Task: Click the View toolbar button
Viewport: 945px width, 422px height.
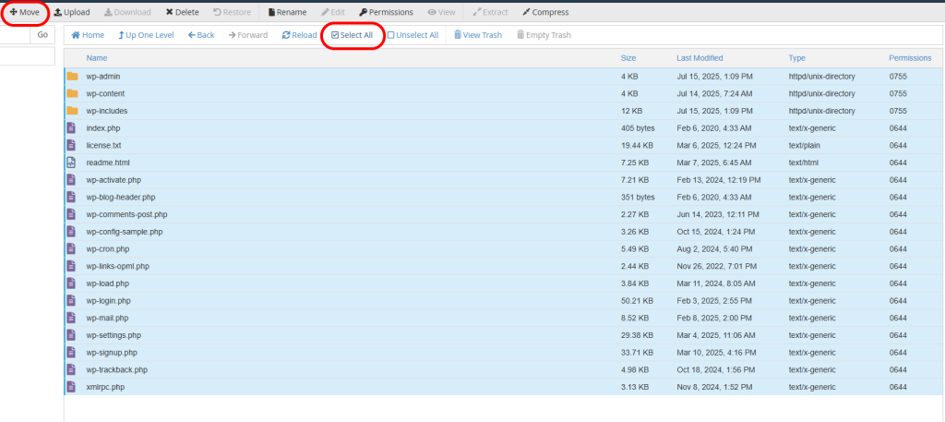Action: pyautogui.click(x=441, y=12)
